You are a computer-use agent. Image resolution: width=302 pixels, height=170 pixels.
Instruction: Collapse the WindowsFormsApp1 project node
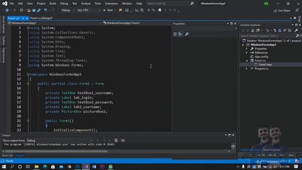coord(243,45)
